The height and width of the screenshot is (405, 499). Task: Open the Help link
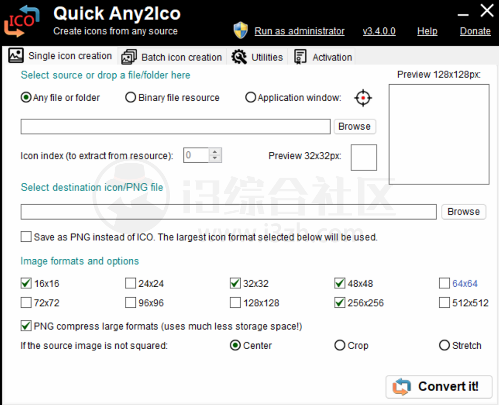[427, 31]
